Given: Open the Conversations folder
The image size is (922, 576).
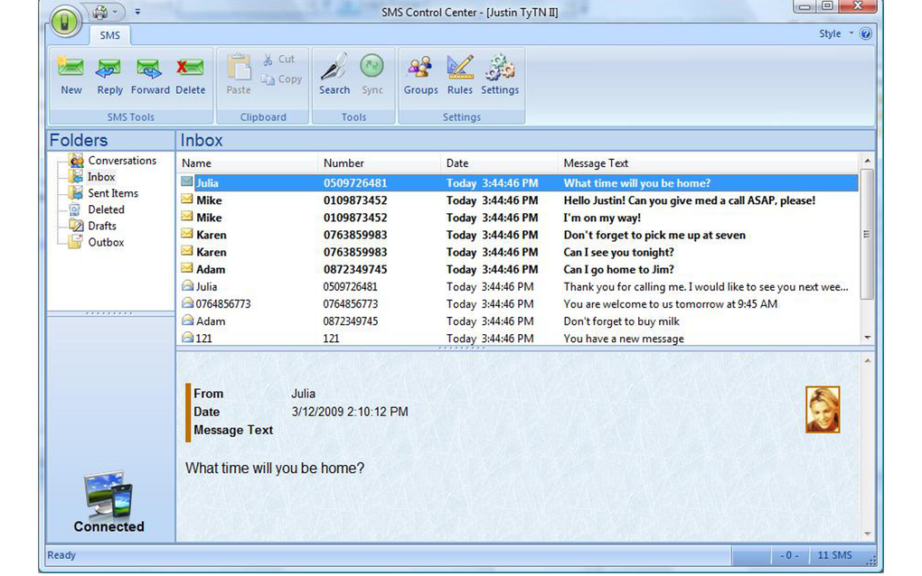Looking at the screenshot, I should (122, 161).
